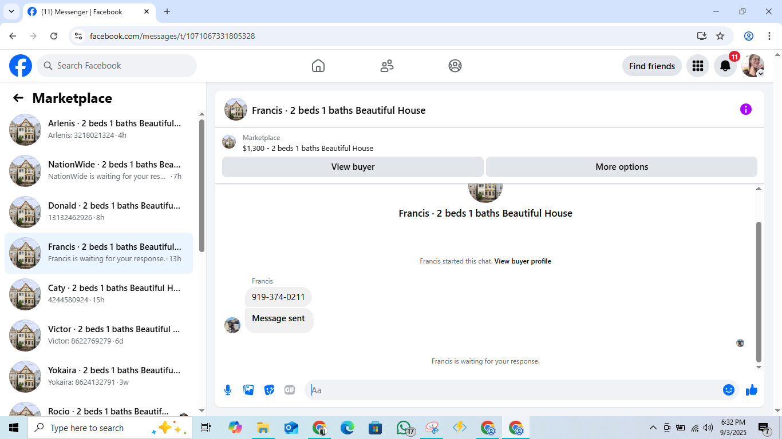Click the View buyer button

pyautogui.click(x=353, y=167)
